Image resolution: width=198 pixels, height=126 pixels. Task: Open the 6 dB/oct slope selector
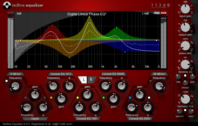(x=15, y=74)
